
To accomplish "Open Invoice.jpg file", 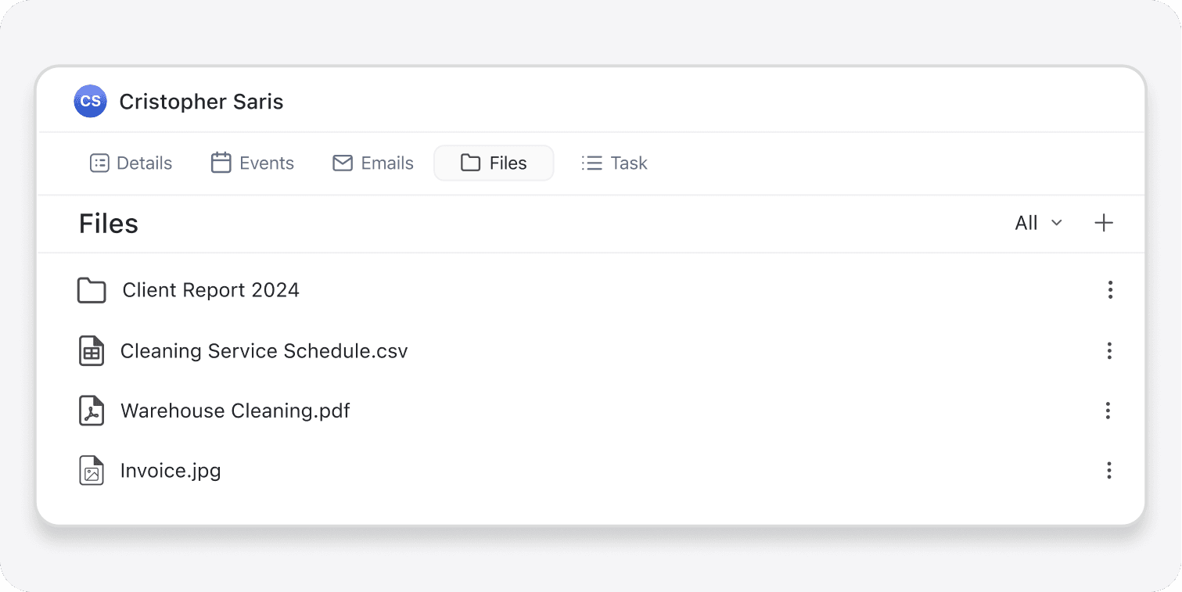I will 171,471.
